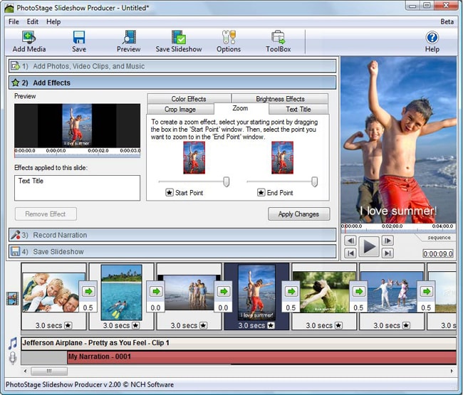Click the blue Help question mark icon
Screen dimensions: 463x395
click(432, 38)
